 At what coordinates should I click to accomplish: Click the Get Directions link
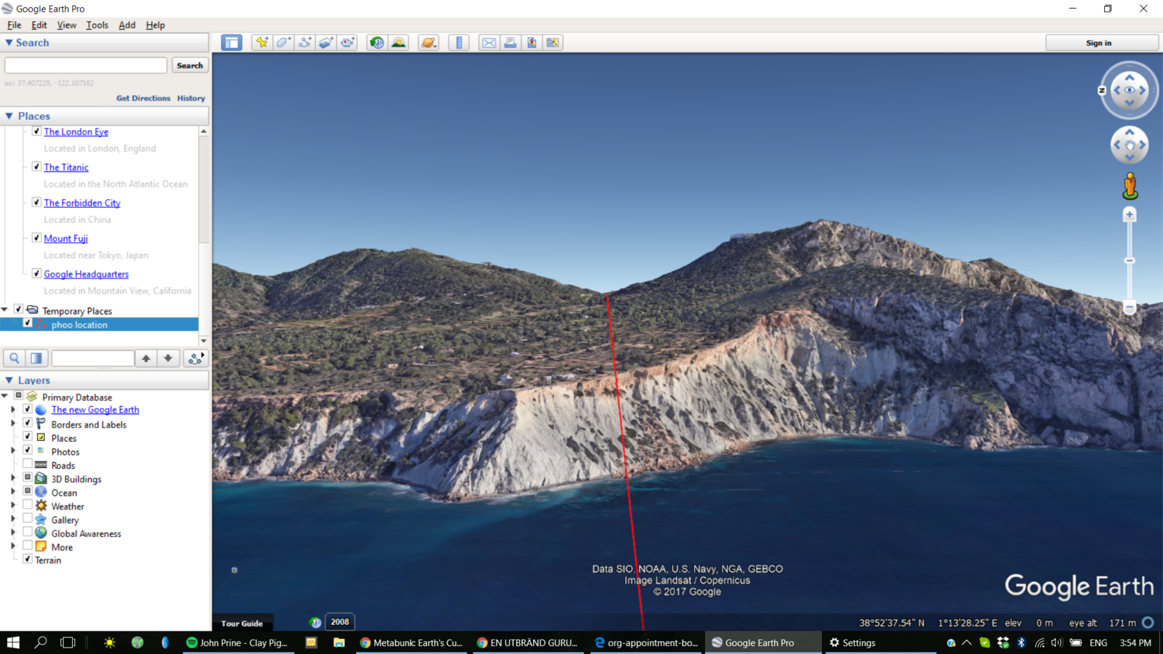(143, 98)
